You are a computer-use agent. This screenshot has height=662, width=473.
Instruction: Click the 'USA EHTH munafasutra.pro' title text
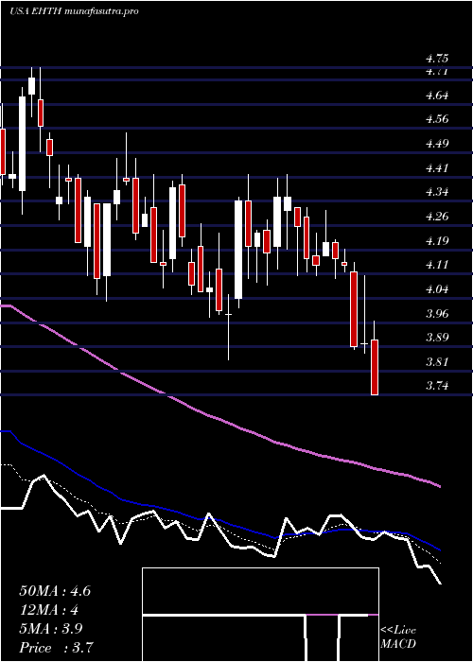pyautogui.click(x=74, y=11)
